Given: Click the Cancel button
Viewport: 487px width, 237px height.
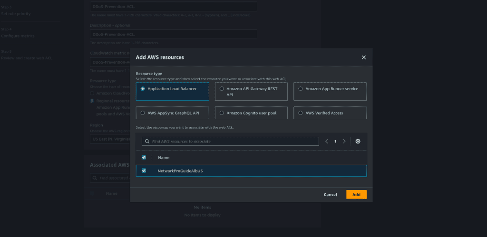Looking at the screenshot, I should click(x=330, y=195).
